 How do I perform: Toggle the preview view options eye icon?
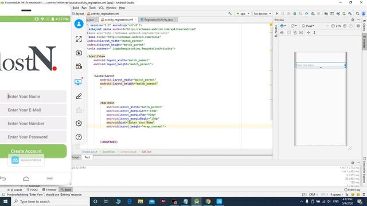click(282, 33)
